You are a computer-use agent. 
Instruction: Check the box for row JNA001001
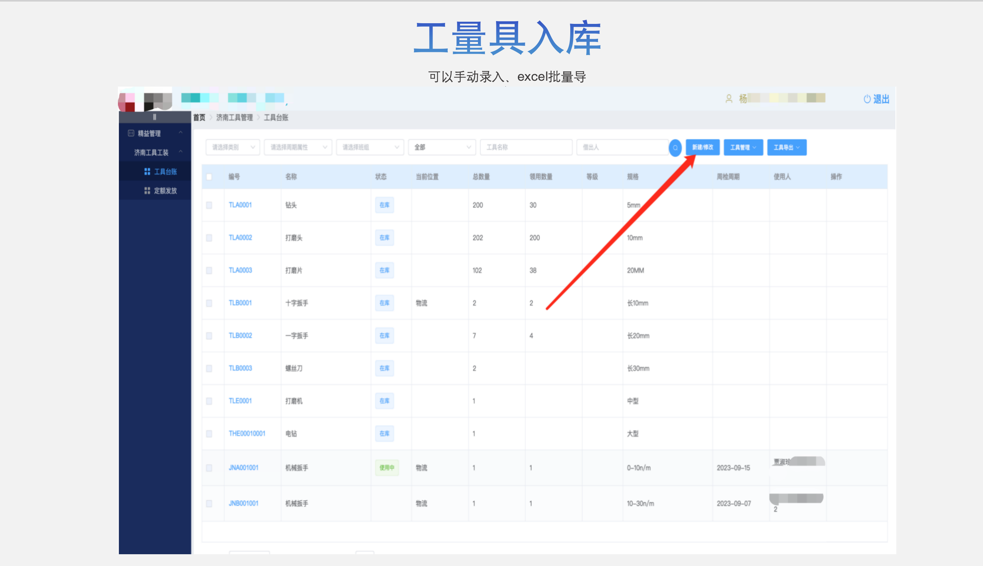point(209,468)
